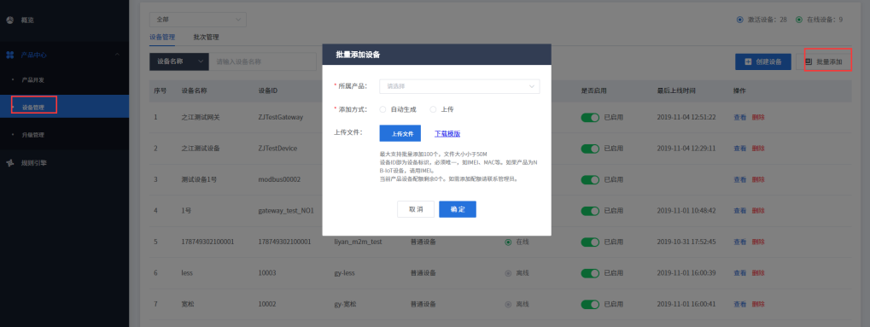Screen dimensions: 870x327
Task: Click the 规则引擎 icon in sidebar
Action: (9, 163)
